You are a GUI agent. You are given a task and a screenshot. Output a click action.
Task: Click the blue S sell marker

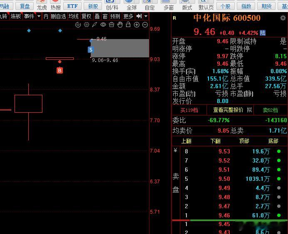91,50
